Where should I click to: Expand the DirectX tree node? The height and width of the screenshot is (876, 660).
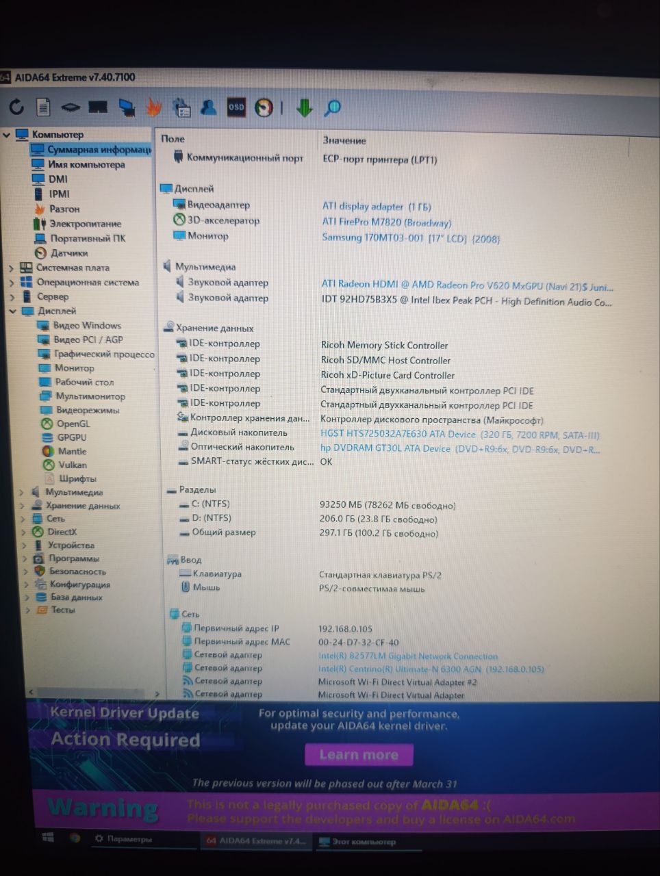(x=24, y=532)
